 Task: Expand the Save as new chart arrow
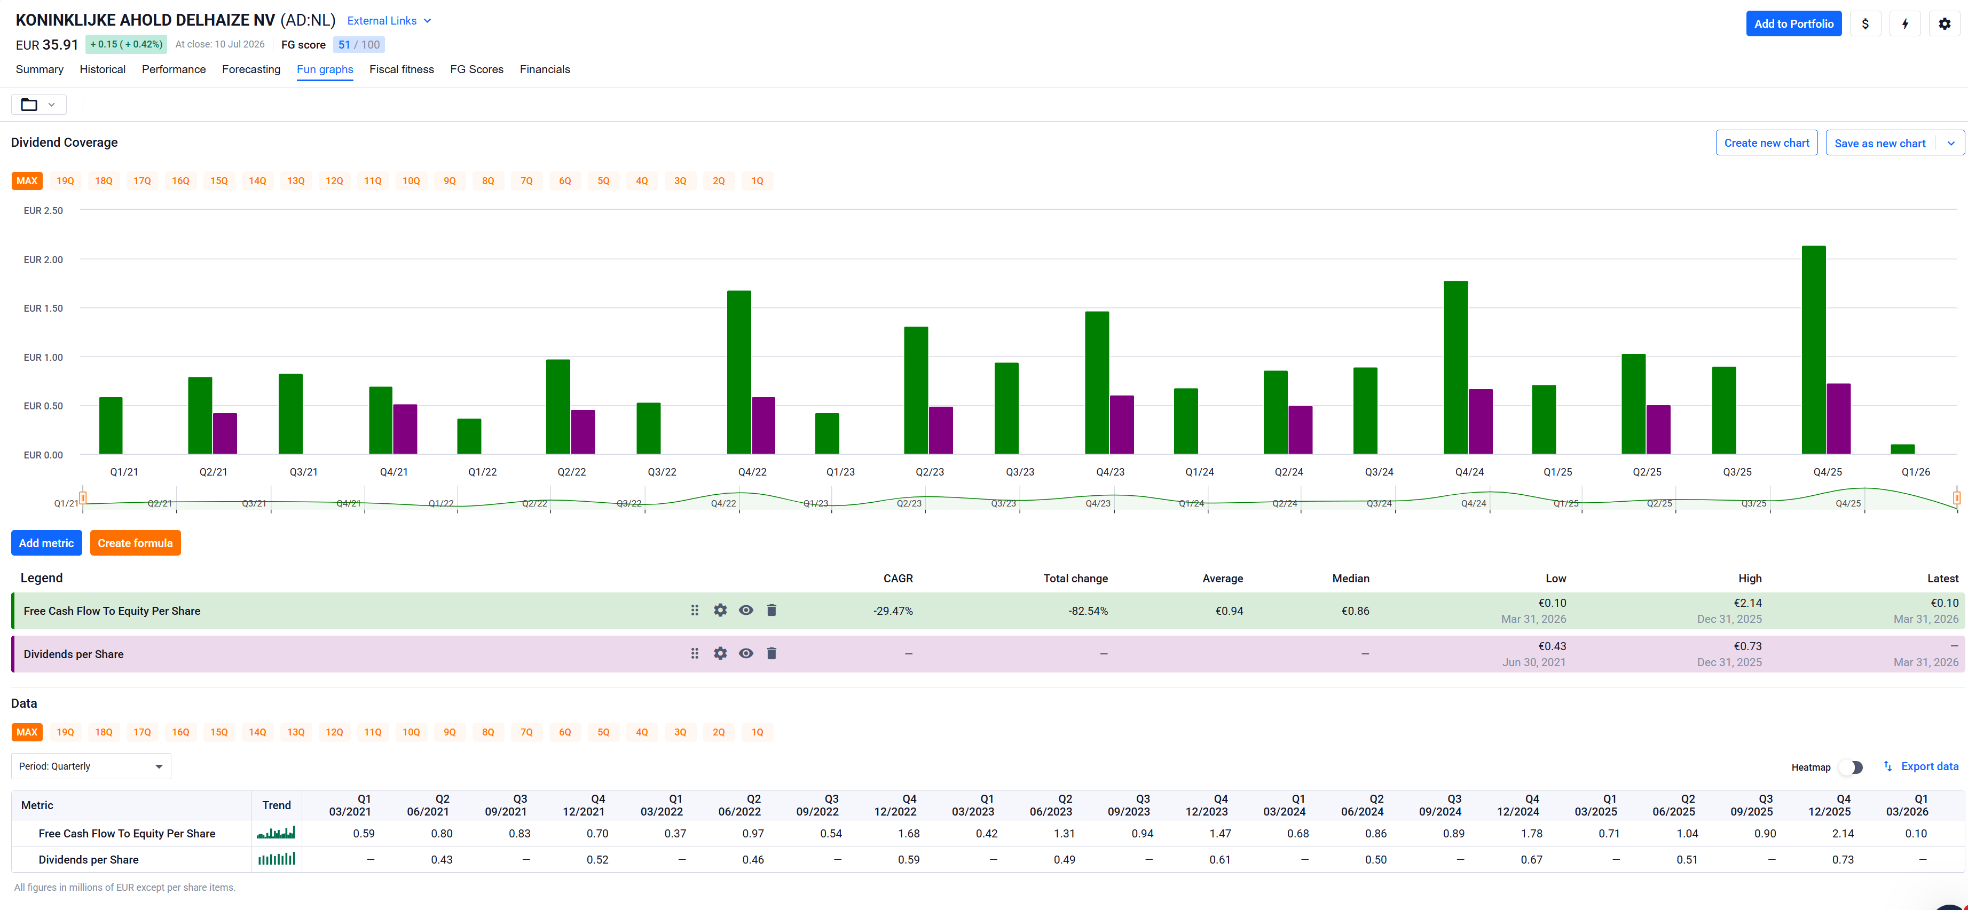1950,143
